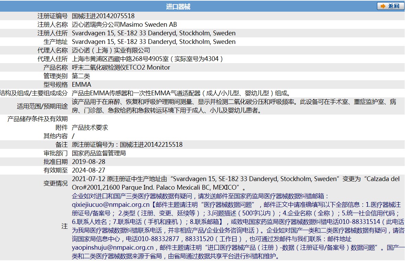Click approval date 2019-08-28
This screenshot has height=261, width=405.
click(88, 162)
